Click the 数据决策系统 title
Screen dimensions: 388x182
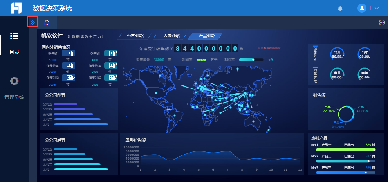tap(52, 8)
